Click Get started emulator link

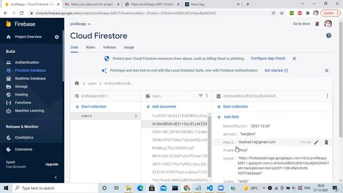click(x=276, y=70)
